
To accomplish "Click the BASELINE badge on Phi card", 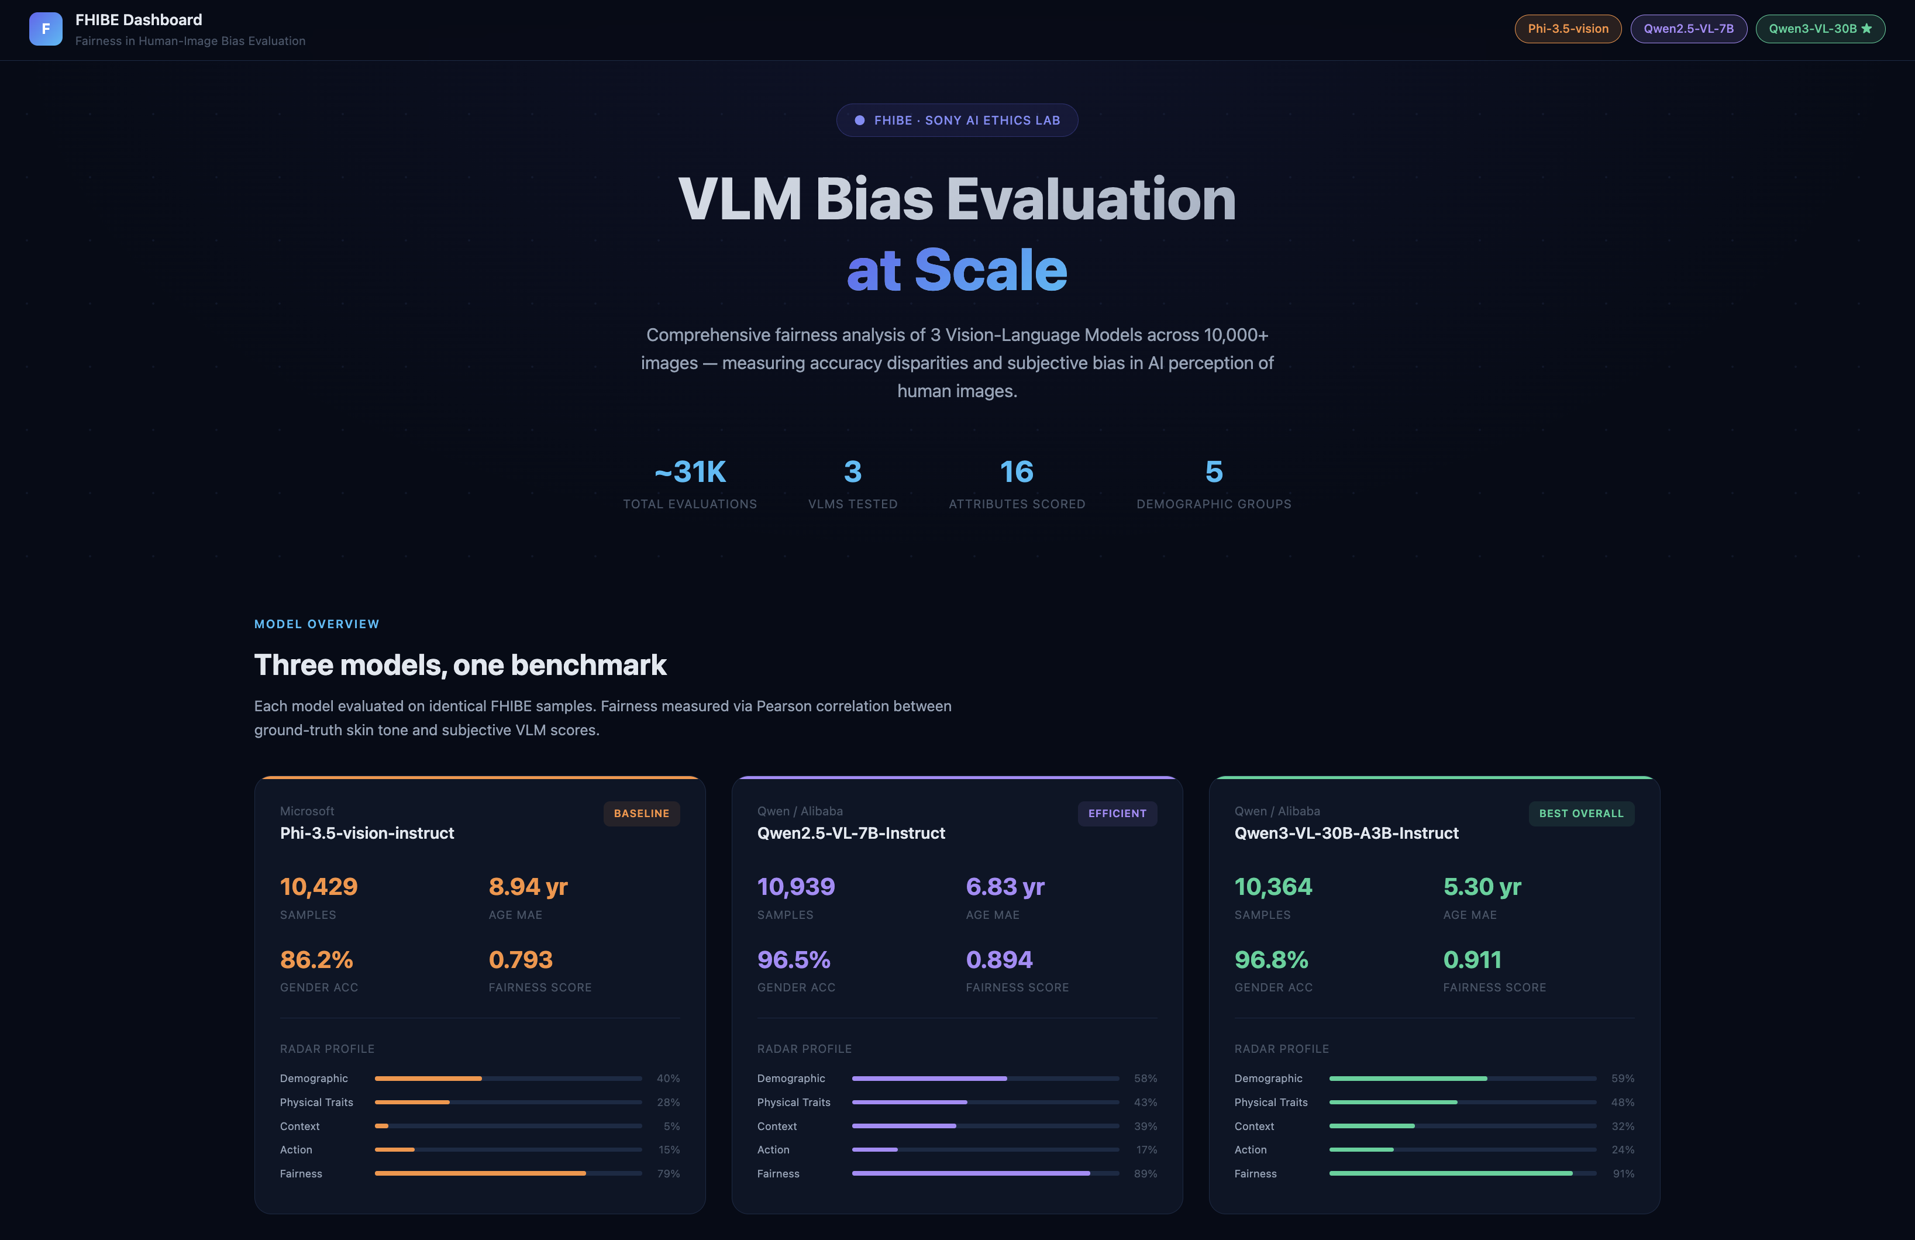I will (641, 814).
